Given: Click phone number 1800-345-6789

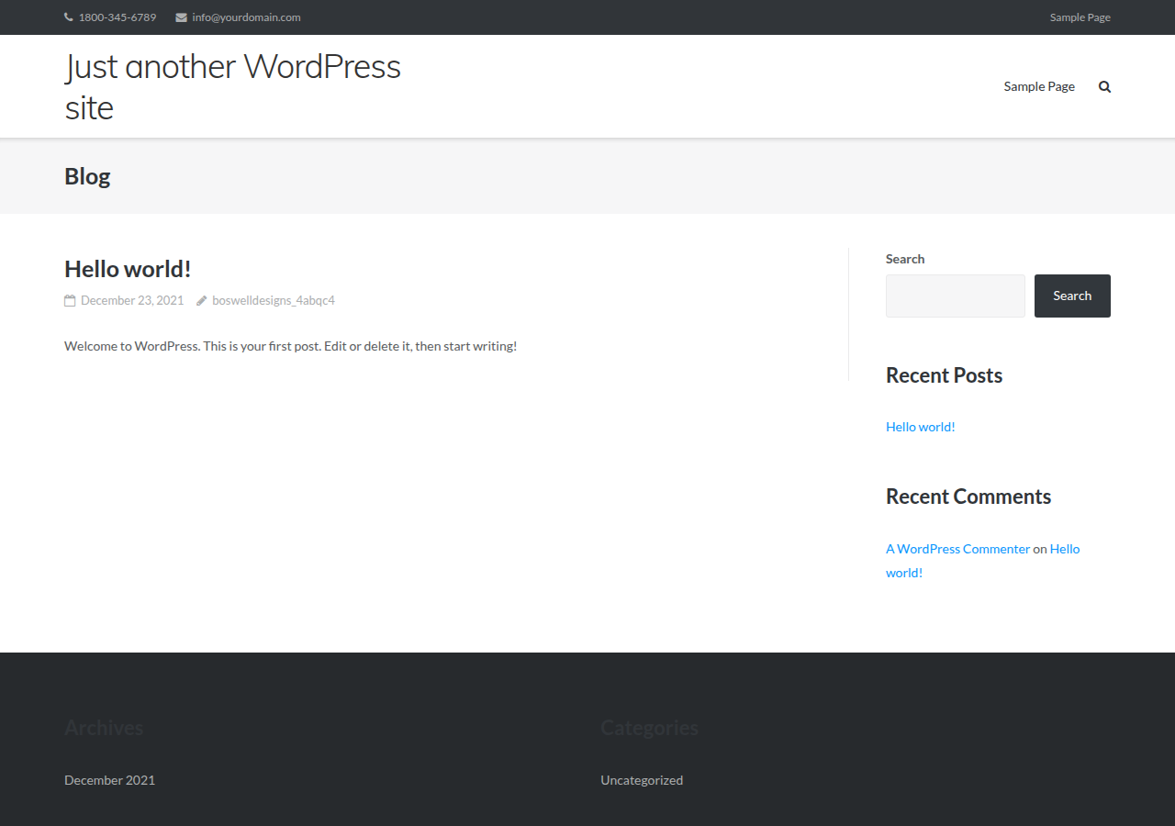Looking at the screenshot, I should pos(117,17).
